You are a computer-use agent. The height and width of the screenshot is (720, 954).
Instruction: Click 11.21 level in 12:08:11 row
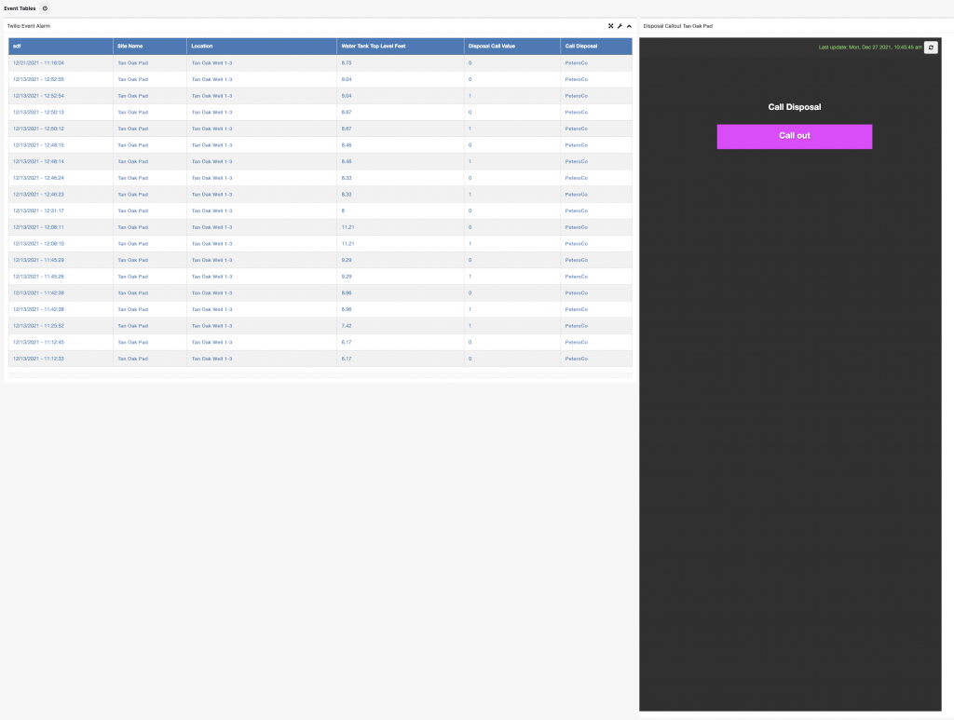pyautogui.click(x=348, y=227)
